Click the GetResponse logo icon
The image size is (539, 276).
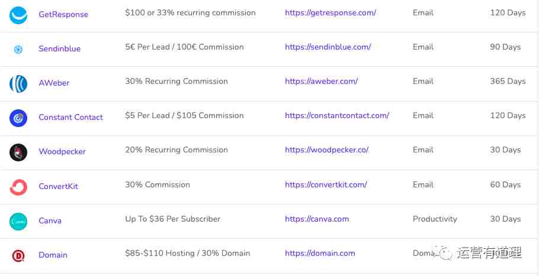tap(18, 15)
